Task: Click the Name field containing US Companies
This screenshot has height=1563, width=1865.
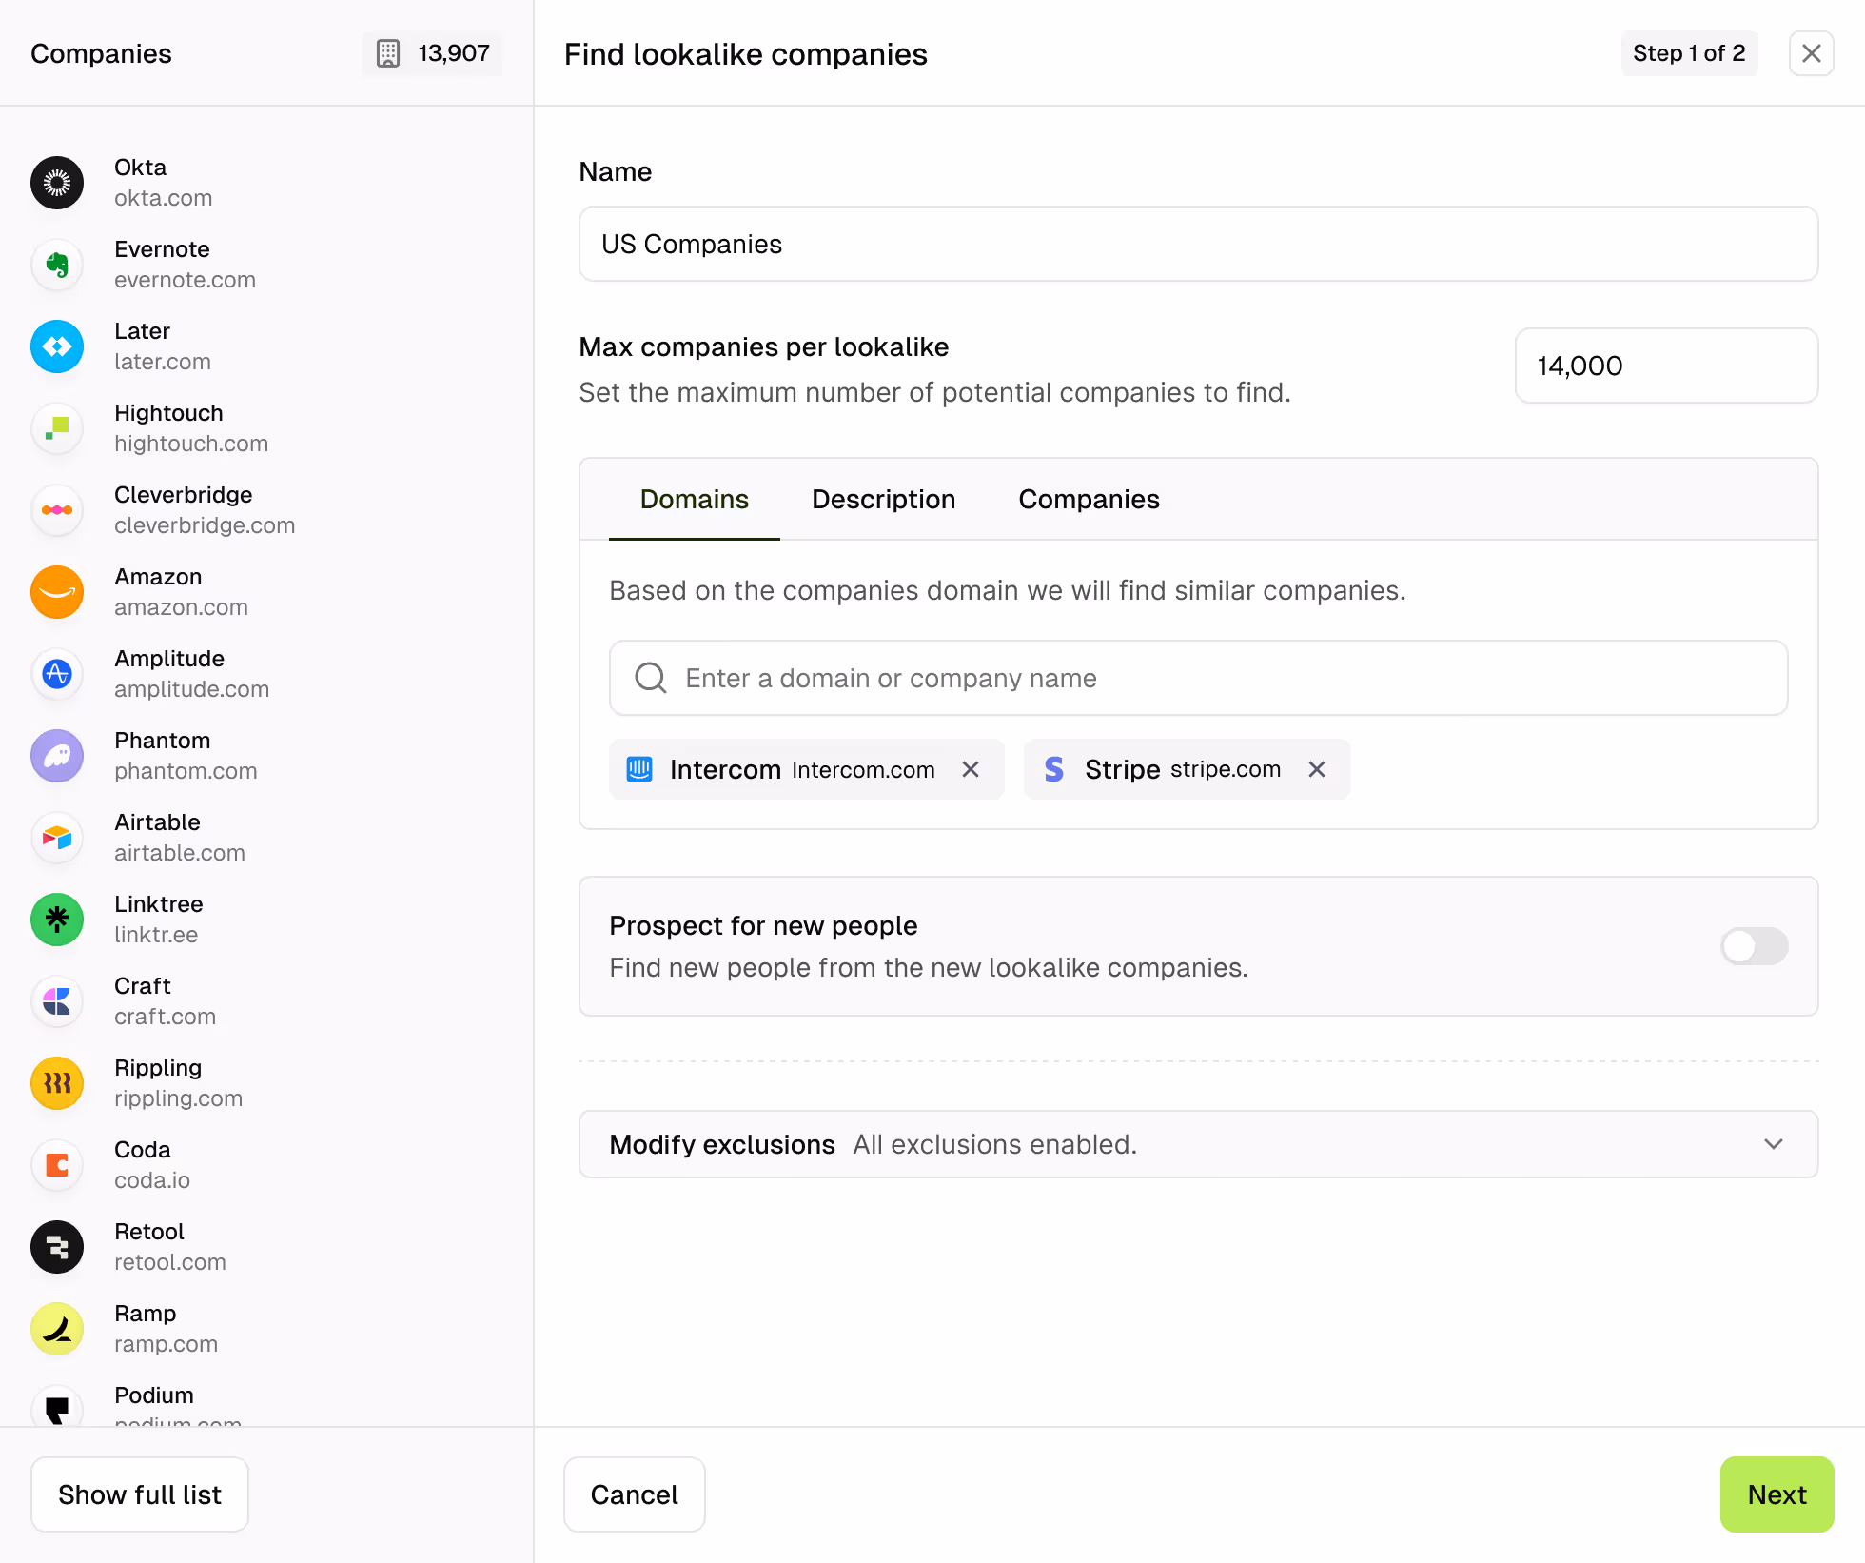Action: coord(1199,244)
